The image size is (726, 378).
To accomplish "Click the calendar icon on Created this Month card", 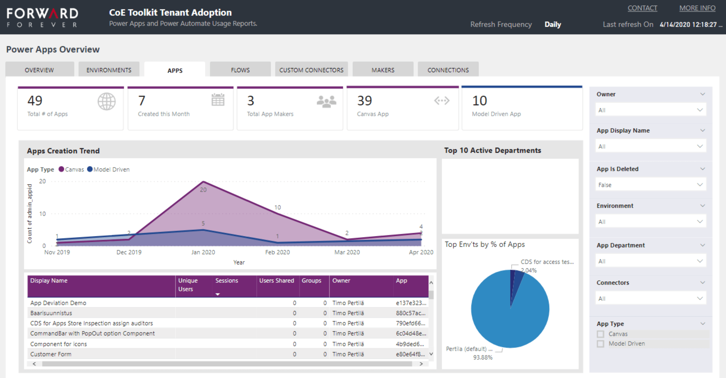I will [218, 100].
